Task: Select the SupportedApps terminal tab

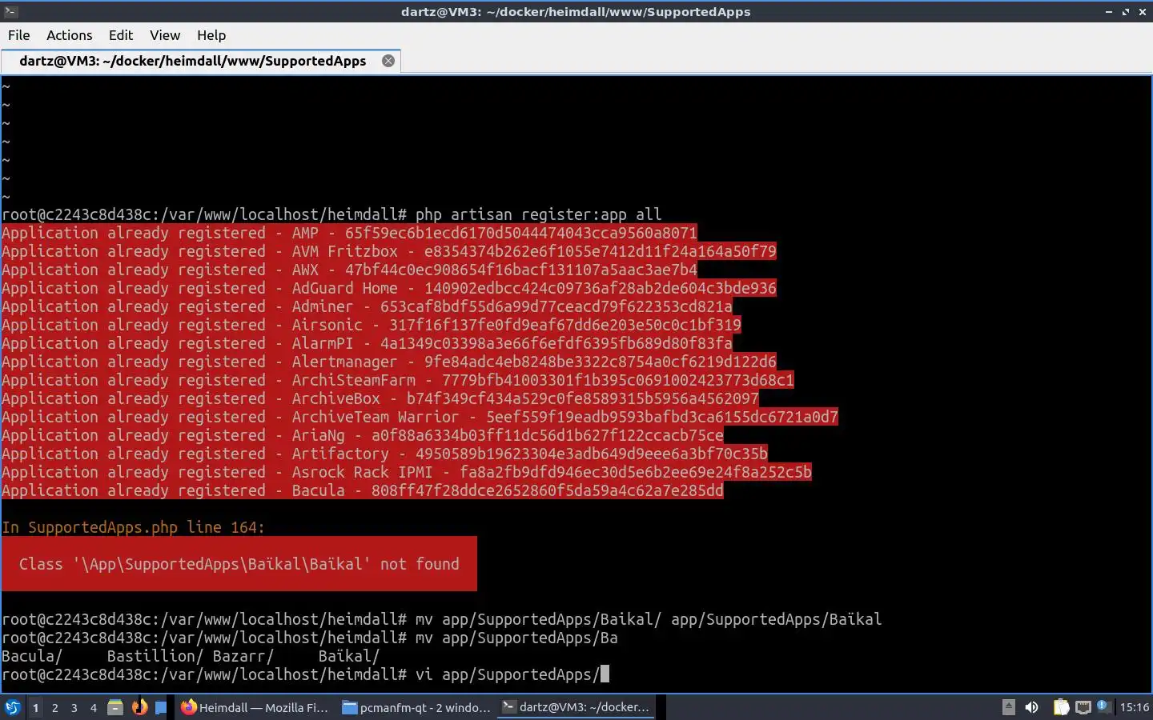Action: coord(192,61)
